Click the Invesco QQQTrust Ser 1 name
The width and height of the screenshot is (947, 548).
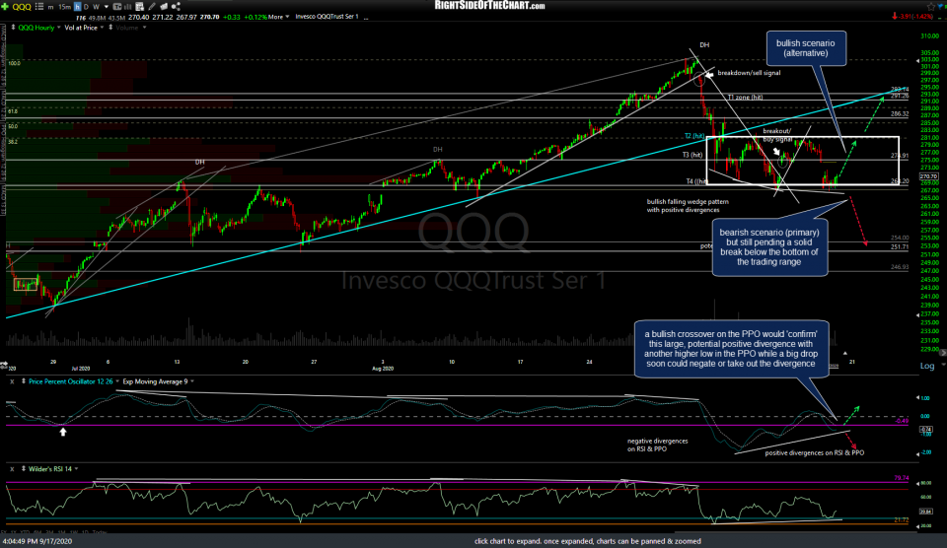tap(327, 17)
